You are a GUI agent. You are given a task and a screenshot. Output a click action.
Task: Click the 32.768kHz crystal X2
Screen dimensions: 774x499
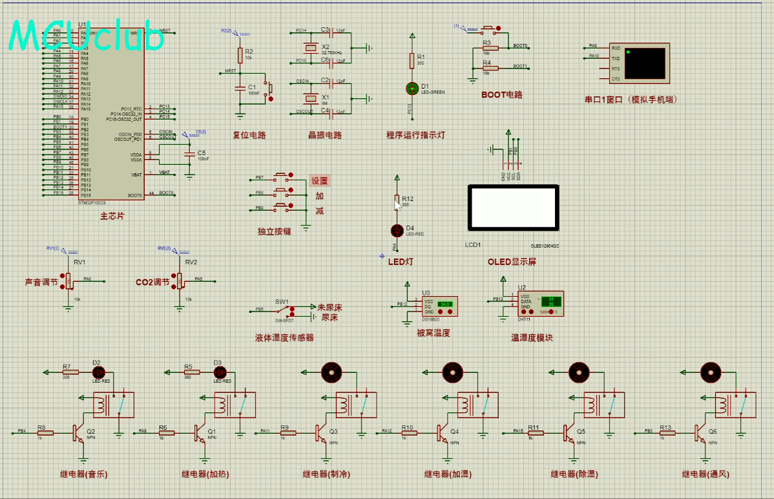311,48
